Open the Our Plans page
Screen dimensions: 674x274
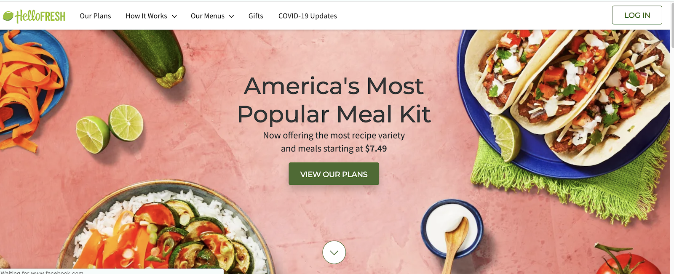pyautogui.click(x=95, y=16)
